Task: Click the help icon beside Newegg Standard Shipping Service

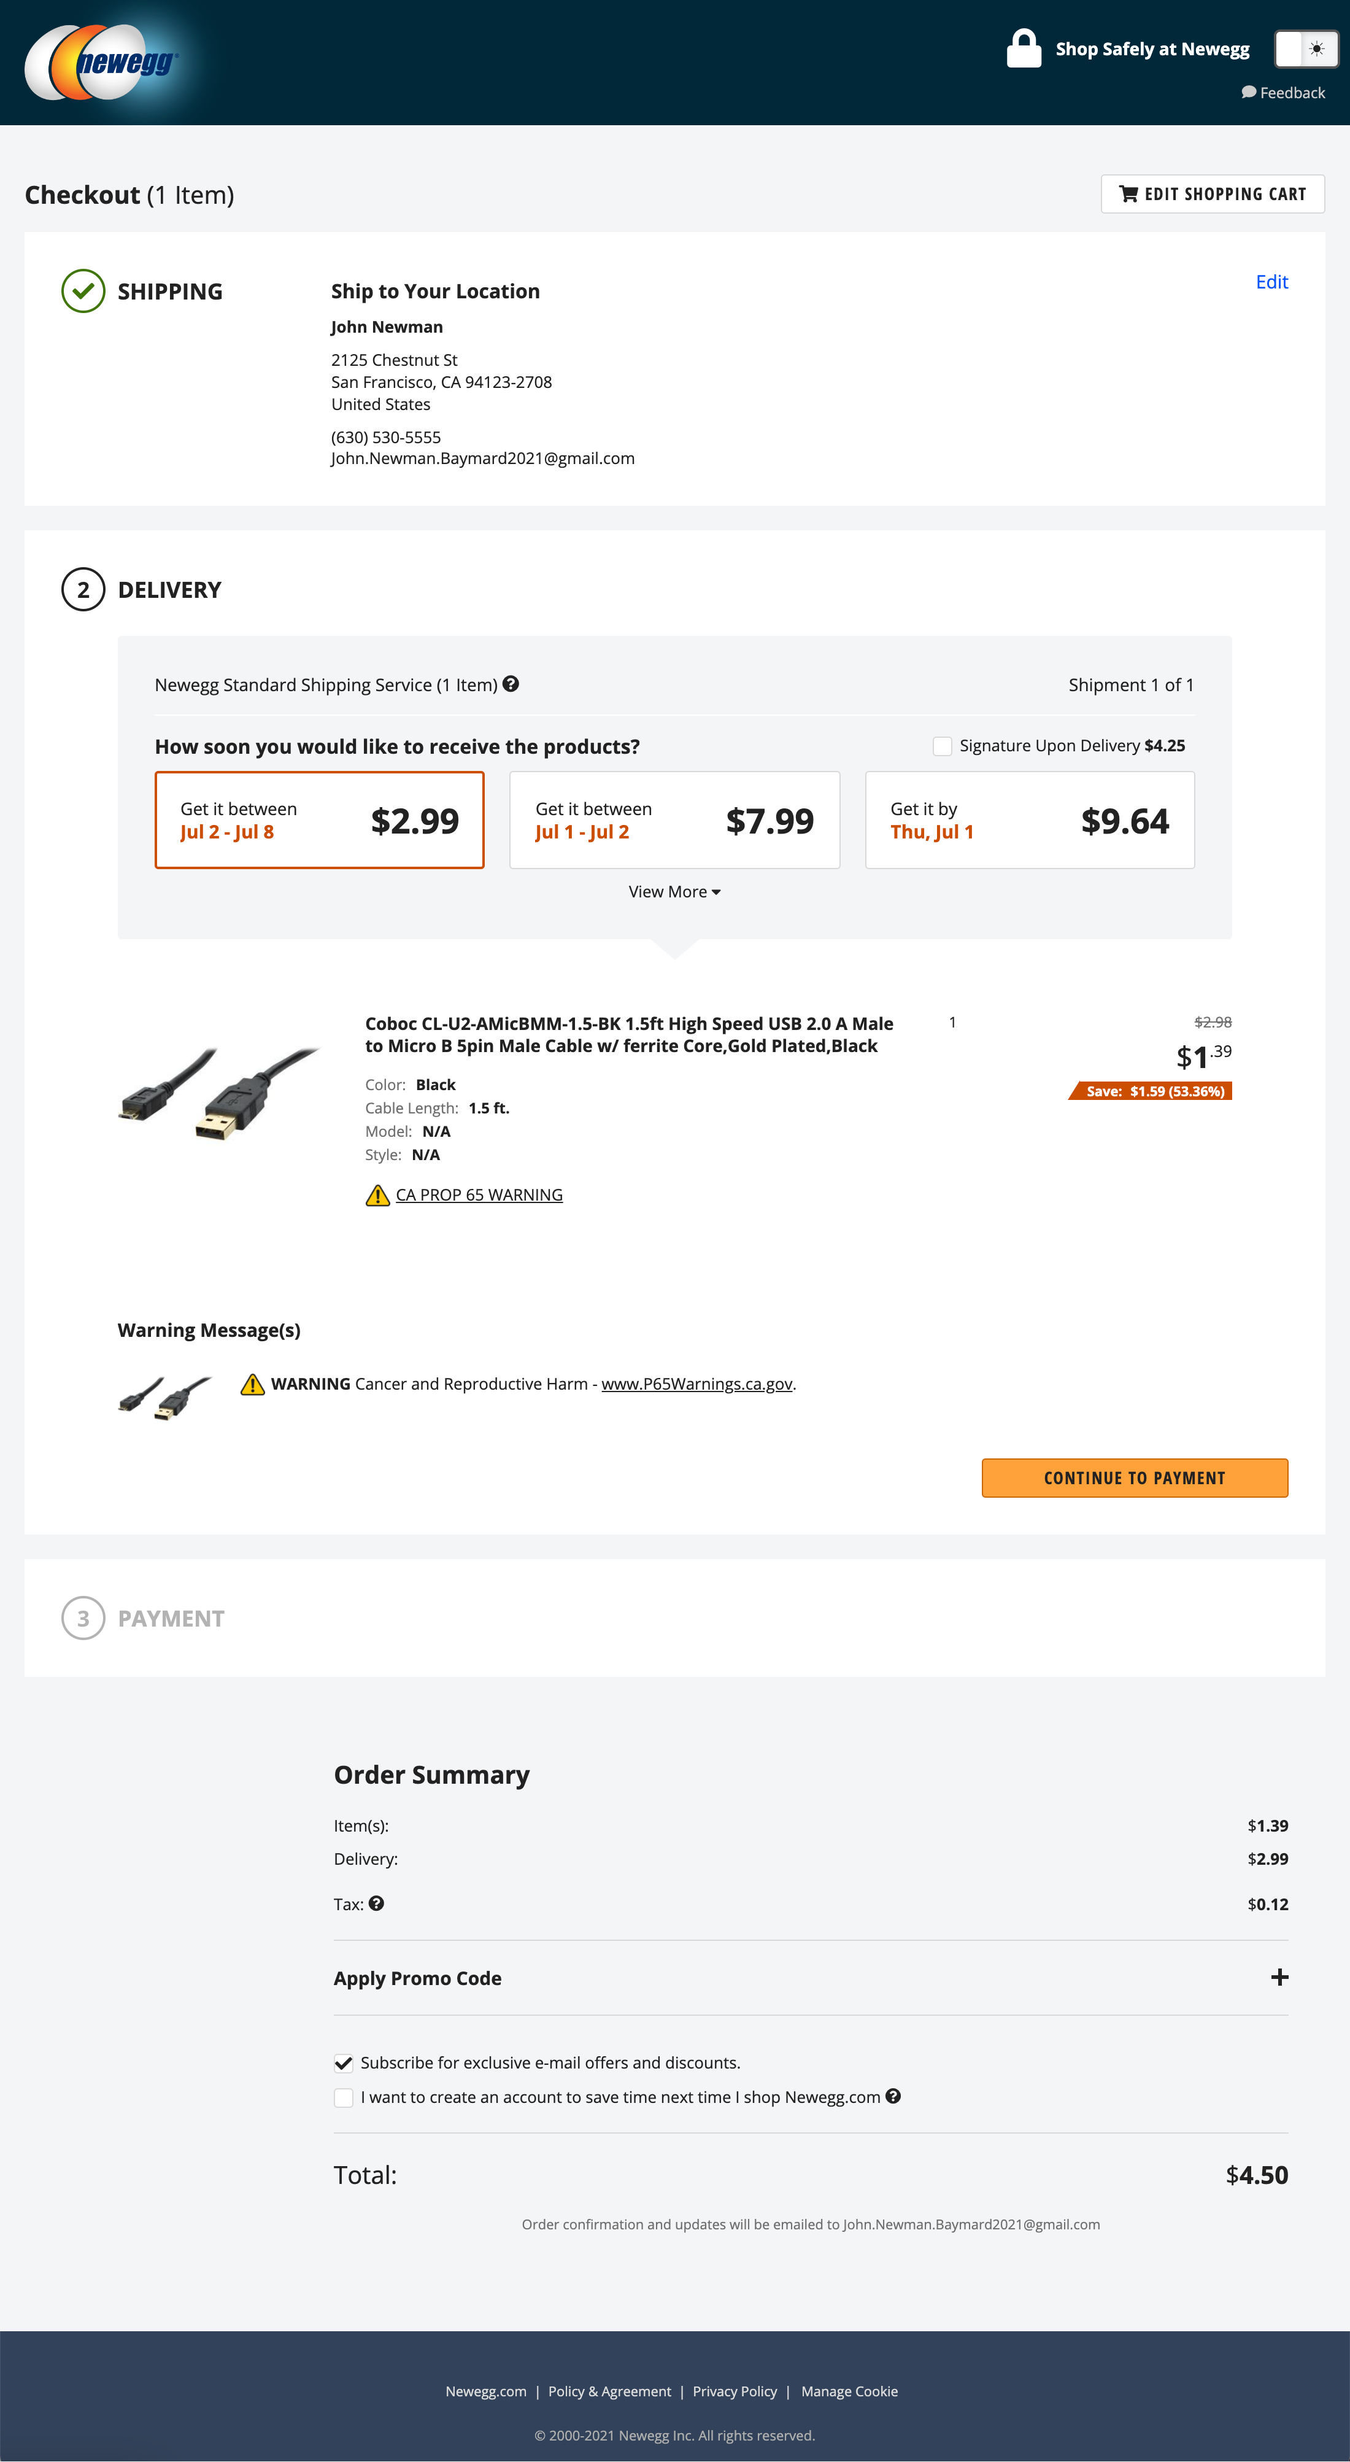Action: (x=511, y=683)
